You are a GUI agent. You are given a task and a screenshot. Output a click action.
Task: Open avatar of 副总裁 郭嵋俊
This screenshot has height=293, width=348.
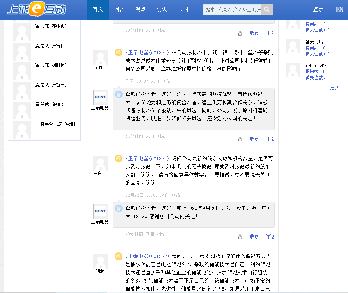[x=22, y=32]
